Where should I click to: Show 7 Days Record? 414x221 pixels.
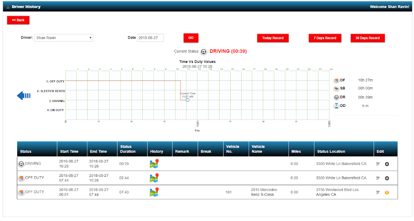click(x=325, y=38)
